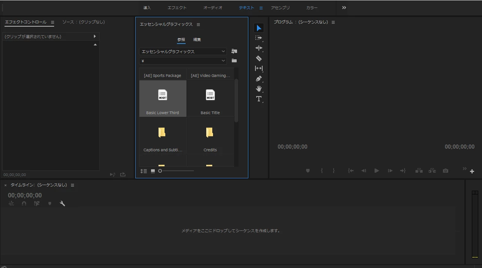
Task: Click play audio icon in Effect Controls
Action: pos(112,175)
